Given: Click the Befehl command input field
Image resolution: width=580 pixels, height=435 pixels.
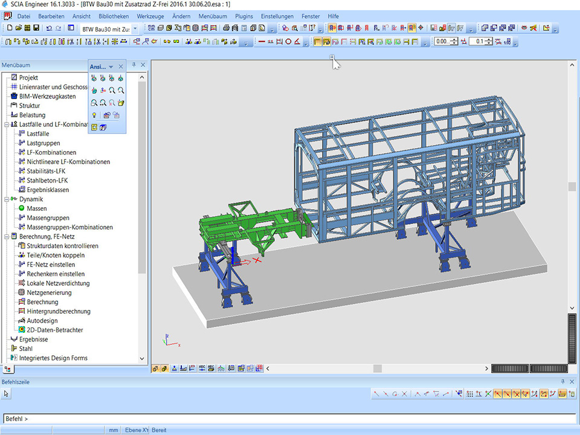Looking at the screenshot, I should [290, 419].
